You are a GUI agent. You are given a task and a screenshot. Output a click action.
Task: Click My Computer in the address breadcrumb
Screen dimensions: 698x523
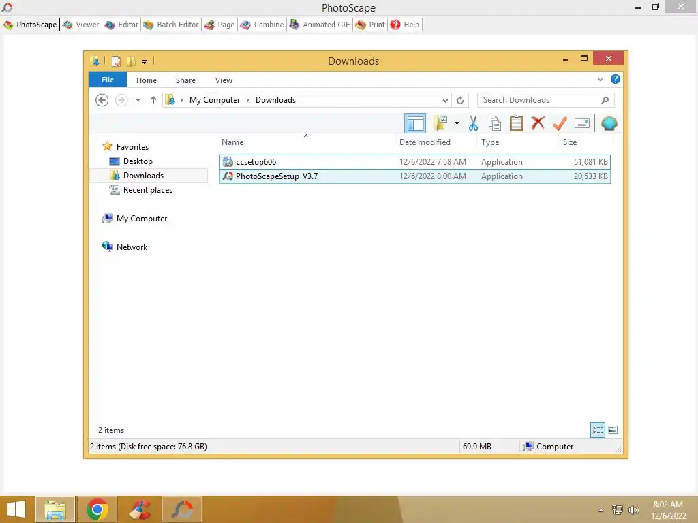click(215, 100)
